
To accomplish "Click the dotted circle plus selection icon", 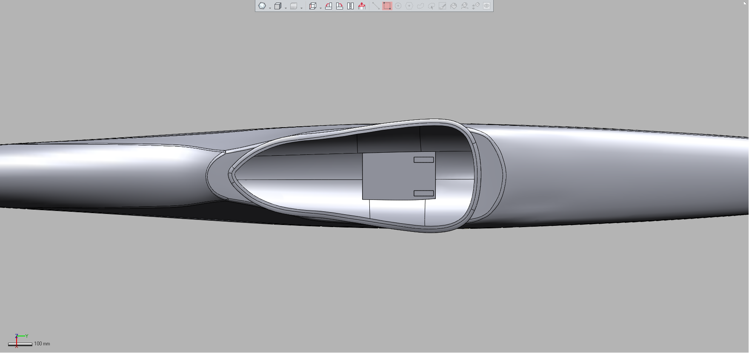I will (x=398, y=6).
